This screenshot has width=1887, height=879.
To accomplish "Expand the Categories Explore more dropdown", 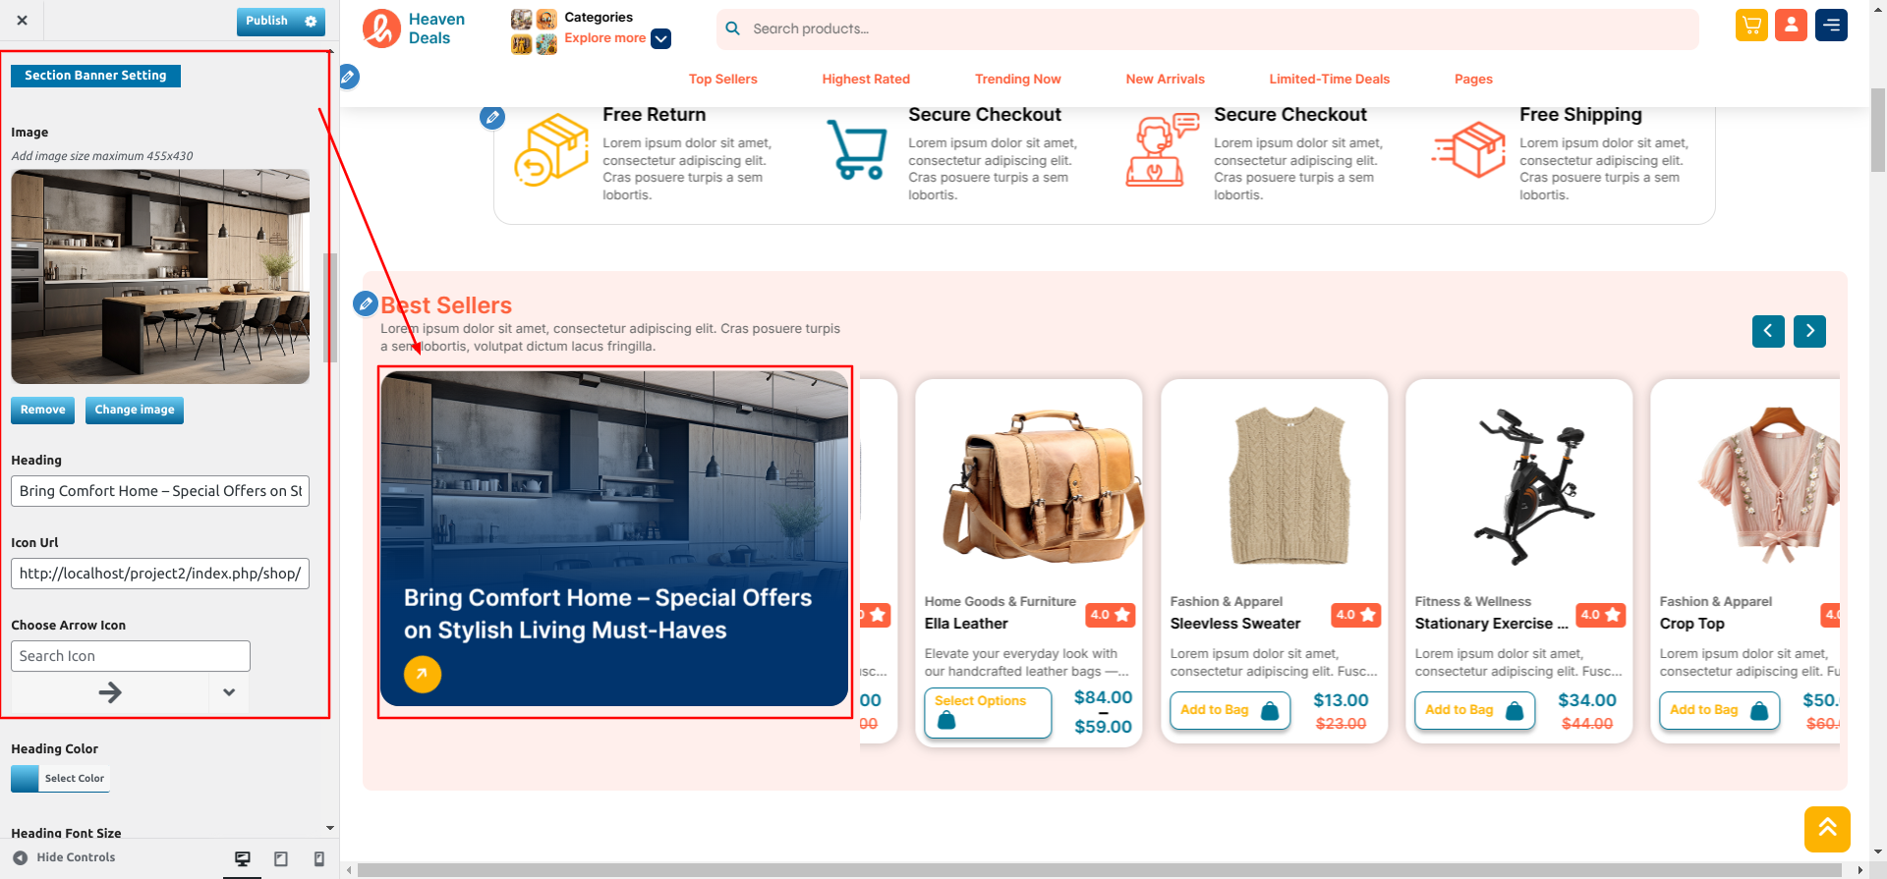I will [661, 38].
